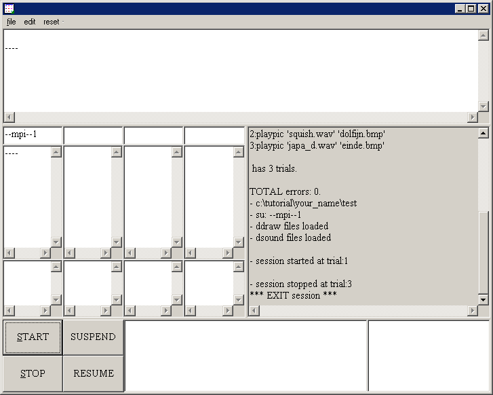Click the log line with 'squish.wav' 'dolfijn.bmp'
The image size is (493, 395).
pos(317,134)
